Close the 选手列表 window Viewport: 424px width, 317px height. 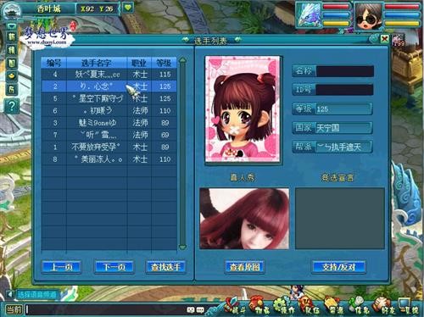coord(384,39)
